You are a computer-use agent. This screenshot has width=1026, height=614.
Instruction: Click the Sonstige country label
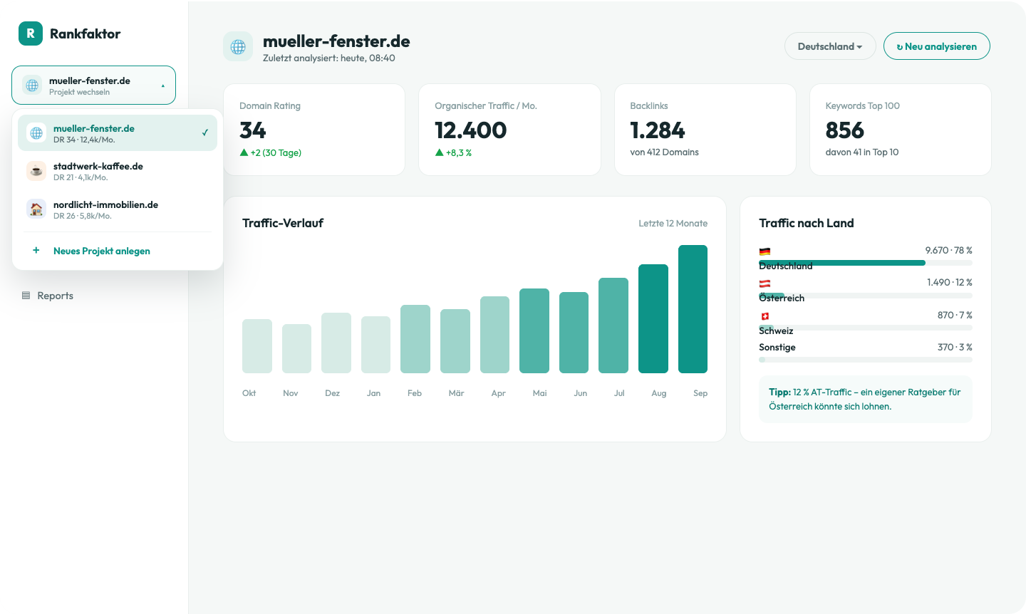click(x=777, y=347)
